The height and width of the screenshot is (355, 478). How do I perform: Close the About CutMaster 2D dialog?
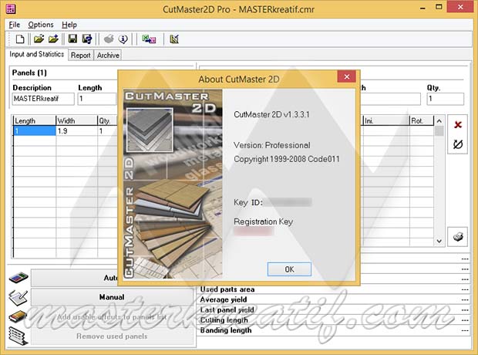click(347, 76)
